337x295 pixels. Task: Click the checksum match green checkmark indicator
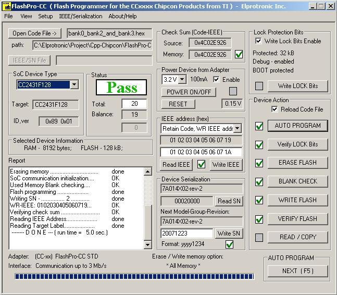[x=239, y=54]
